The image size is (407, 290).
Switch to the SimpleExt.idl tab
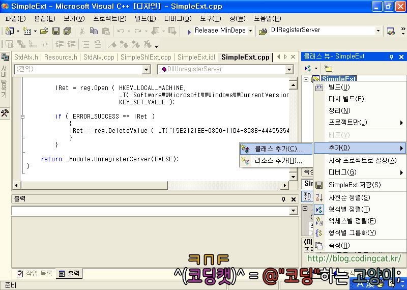coord(196,57)
